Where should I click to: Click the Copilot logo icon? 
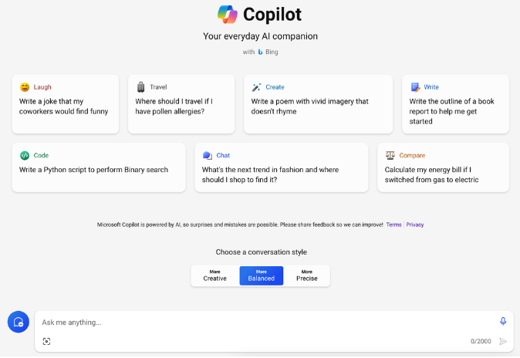[x=228, y=15]
